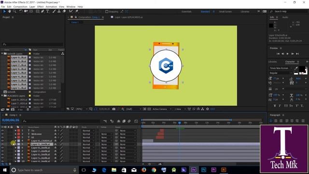Click the eyedropper in Character panel
The width and height of the screenshot is (309, 174).
pos(296,68)
